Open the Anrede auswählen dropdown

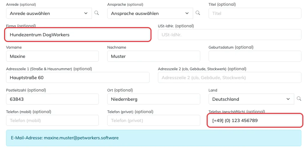(x=49, y=13)
